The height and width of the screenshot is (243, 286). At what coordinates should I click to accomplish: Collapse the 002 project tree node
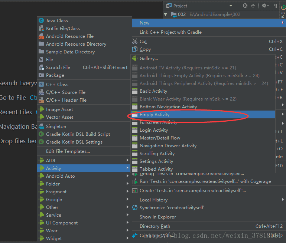tap(166, 14)
